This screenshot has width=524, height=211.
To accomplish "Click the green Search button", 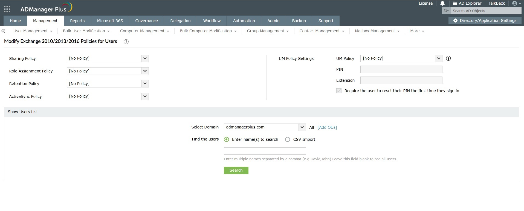I will tap(236, 170).
